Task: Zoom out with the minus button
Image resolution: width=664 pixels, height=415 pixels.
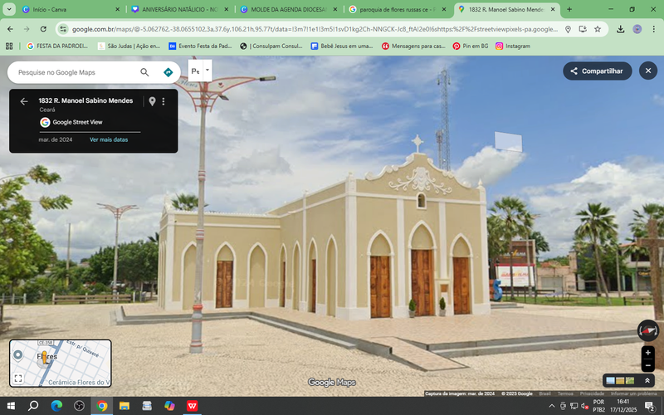Action: click(648, 365)
